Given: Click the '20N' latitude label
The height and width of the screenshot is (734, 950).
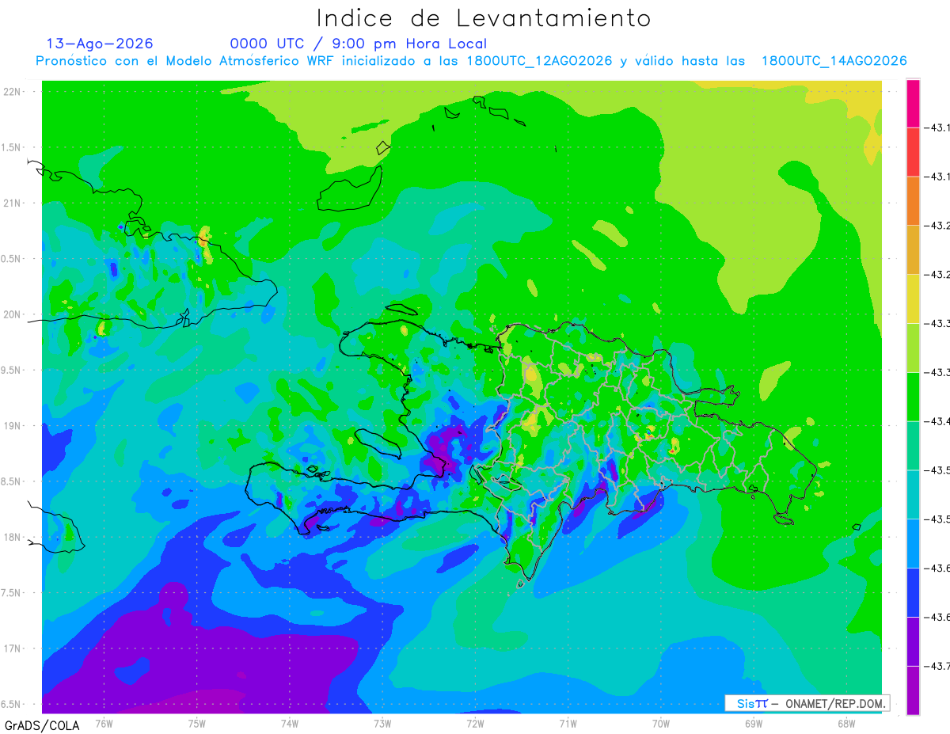Looking at the screenshot, I should (x=13, y=314).
